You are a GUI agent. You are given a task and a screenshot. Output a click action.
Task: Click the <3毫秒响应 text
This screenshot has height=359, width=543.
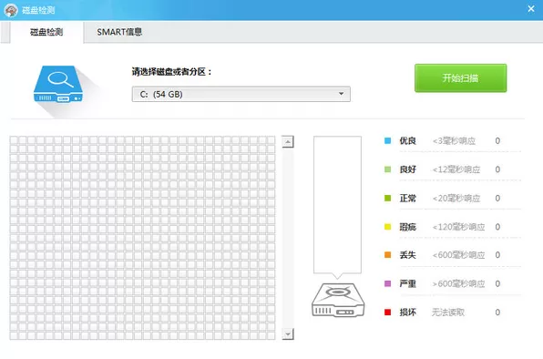(454, 141)
